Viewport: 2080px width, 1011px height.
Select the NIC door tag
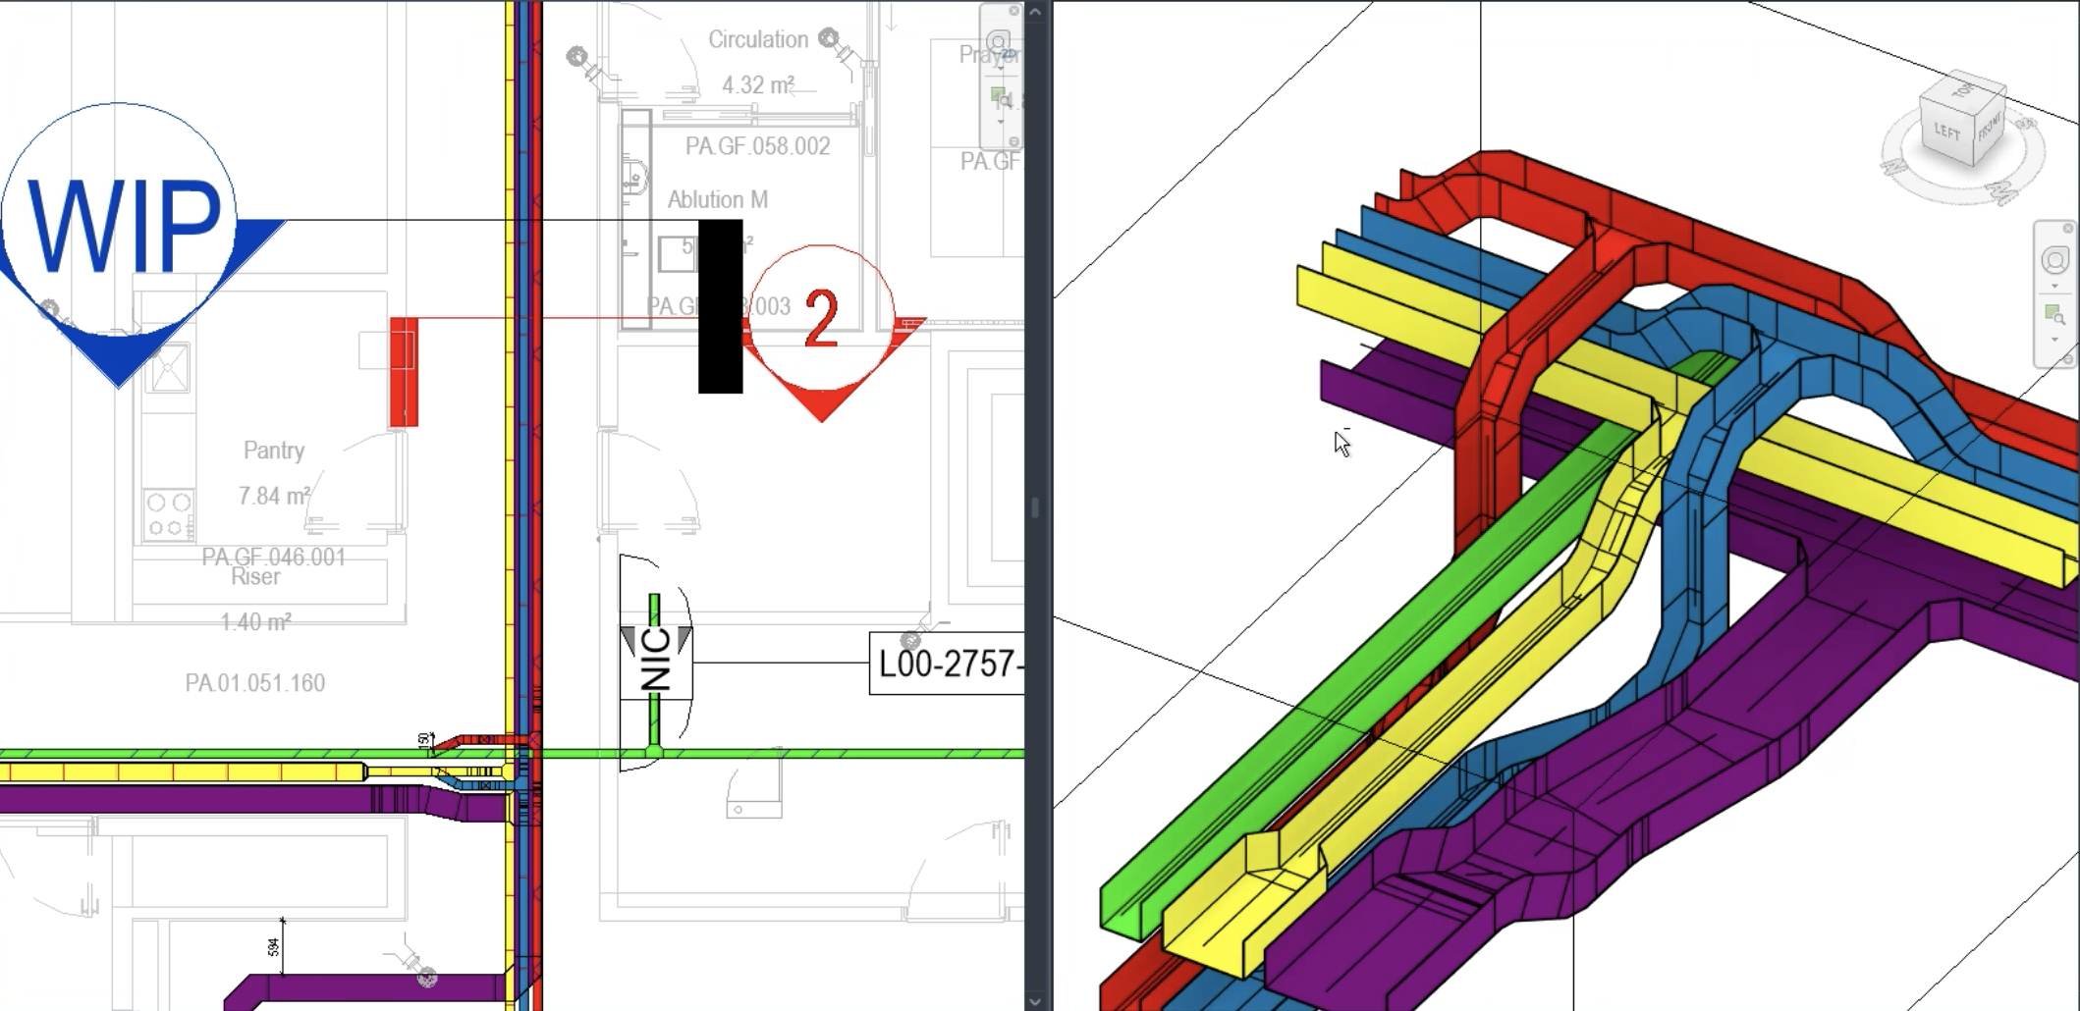655,661
